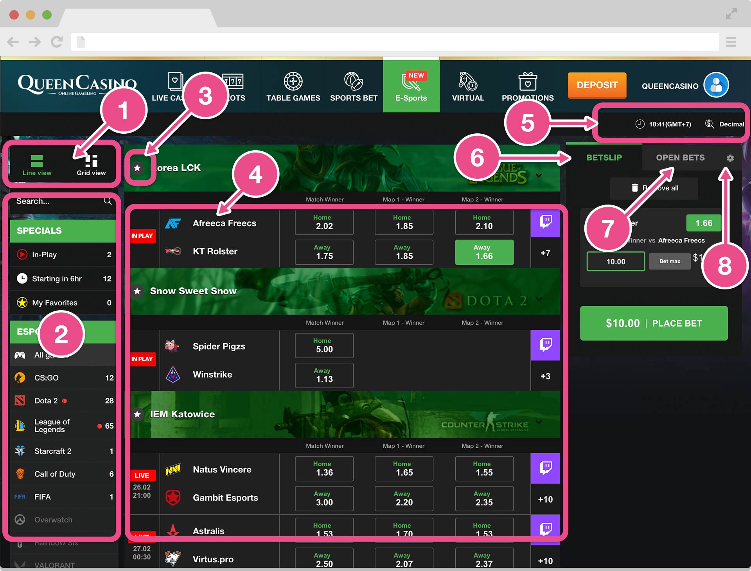
Task: Open Twitch stream for Natus Vincere match
Action: coord(545,469)
